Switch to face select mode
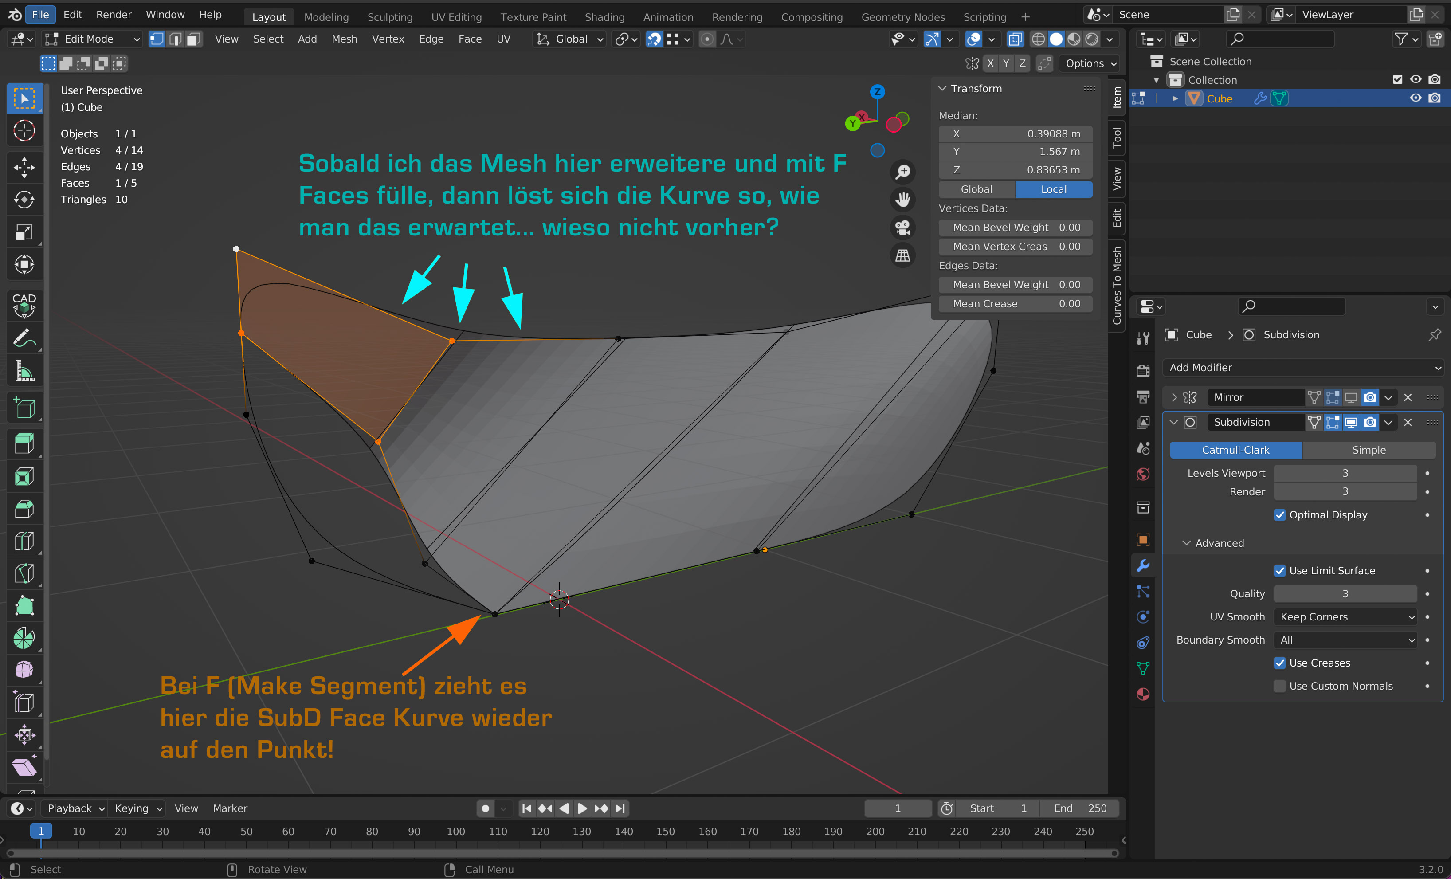Screen dimensions: 1451x879 (x=194, y=39)
